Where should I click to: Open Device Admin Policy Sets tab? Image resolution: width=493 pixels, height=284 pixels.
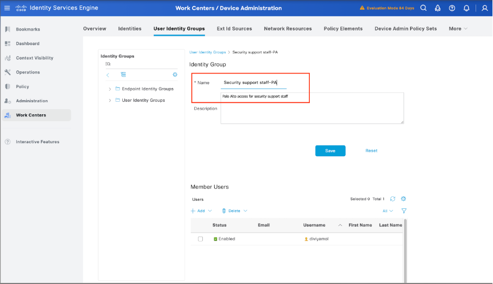[406, 28]
